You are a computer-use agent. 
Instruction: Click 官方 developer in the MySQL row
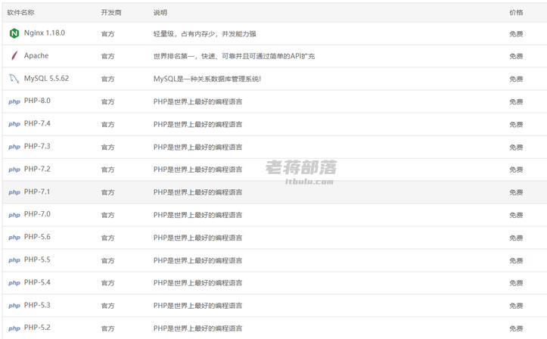107,79
